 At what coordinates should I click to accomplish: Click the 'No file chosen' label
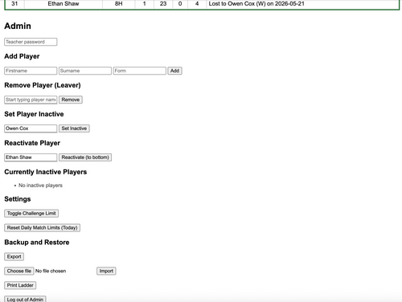point(51,271)
